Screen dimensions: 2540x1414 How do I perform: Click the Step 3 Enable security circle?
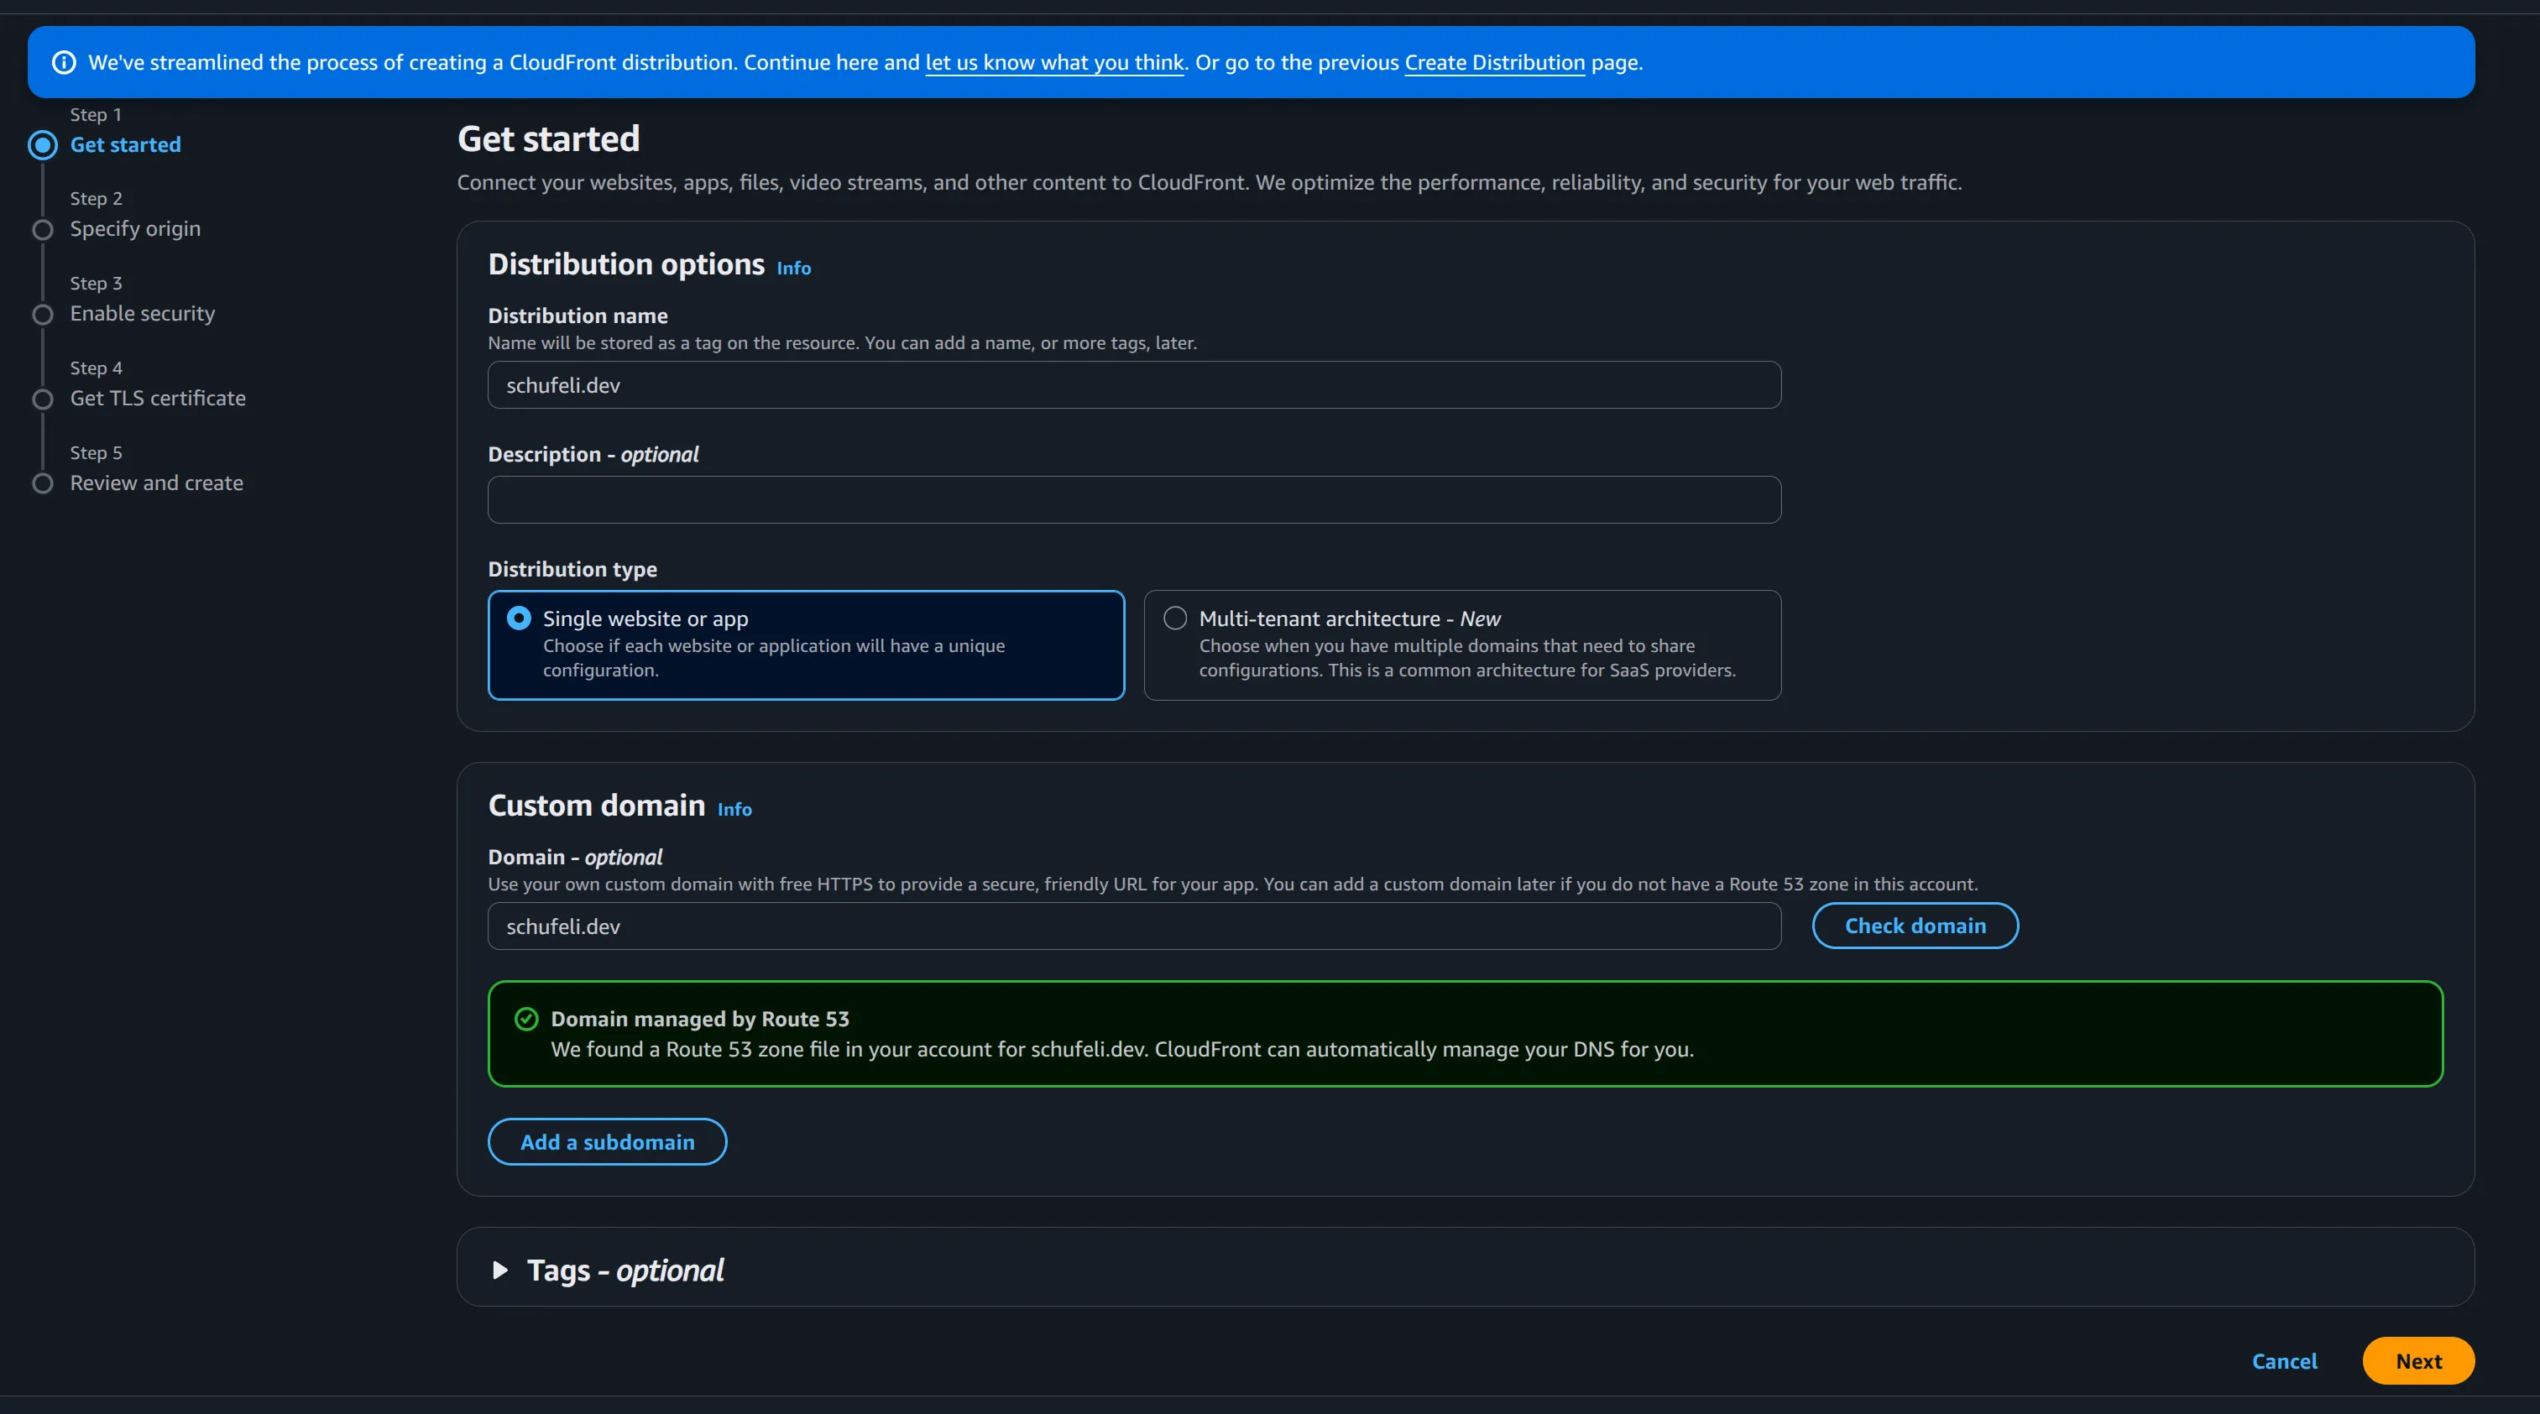43,315
